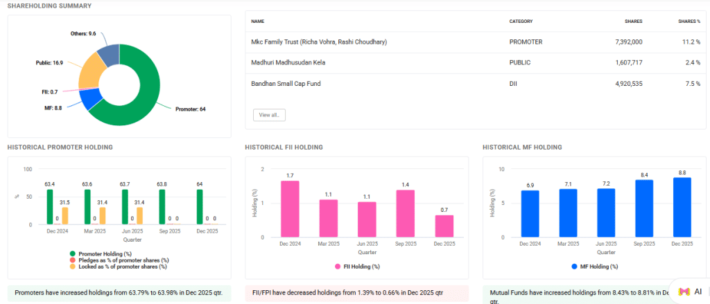710x304 pixels.
Task: Click the blue MF slice of the donut
Action: pos(92,99)
